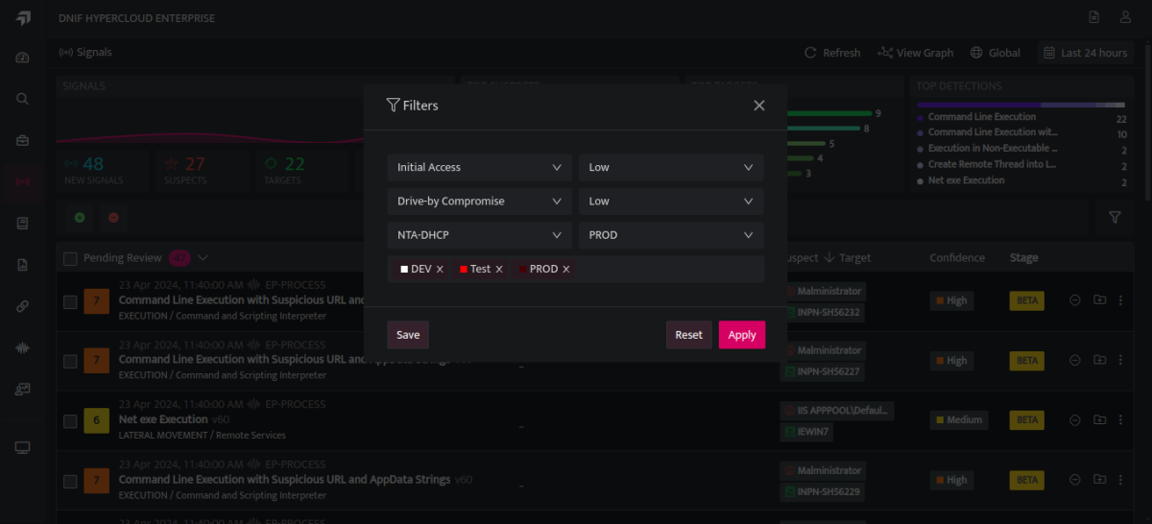Click the Stage column header
The width and height of the screenshot is (1152, 524).
(x=1023, y=257)
